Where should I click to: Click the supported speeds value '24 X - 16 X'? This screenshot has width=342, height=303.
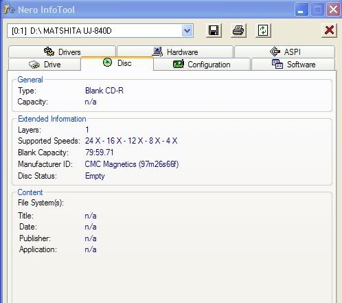click(x=131, y=141)
